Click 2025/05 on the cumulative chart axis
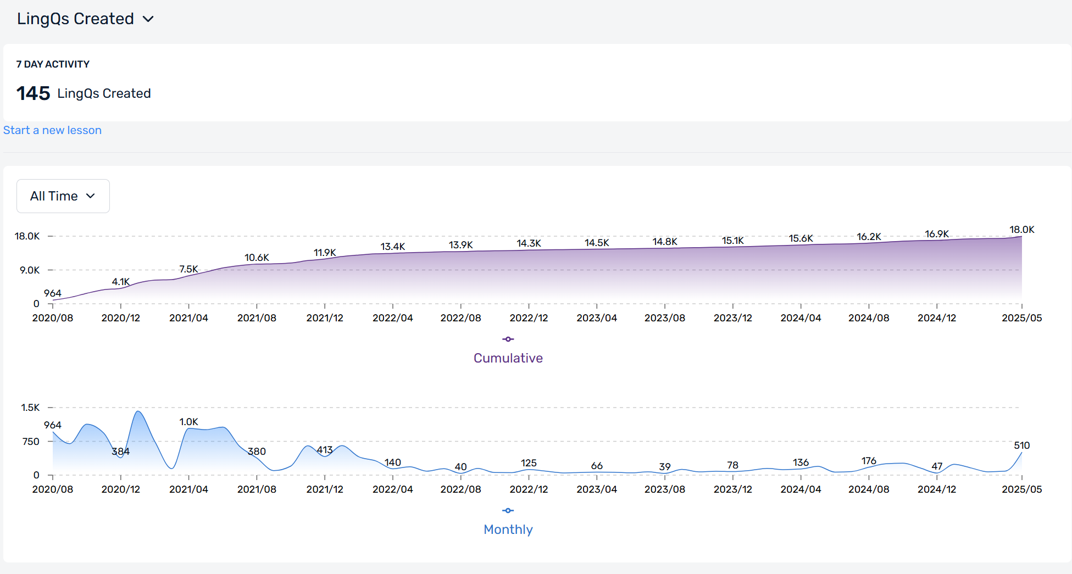The height and width of the screenshot is (574, 1072). click(1021, 318)
